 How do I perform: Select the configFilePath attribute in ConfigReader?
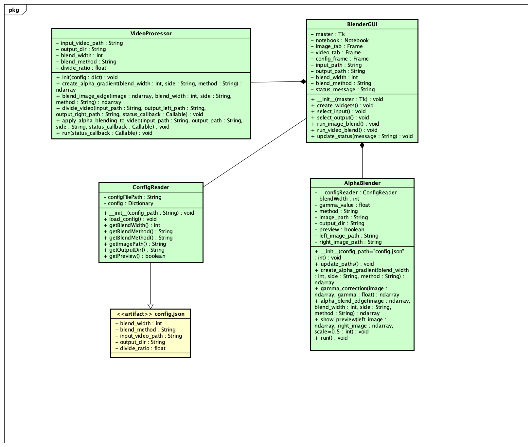point(134,197)
